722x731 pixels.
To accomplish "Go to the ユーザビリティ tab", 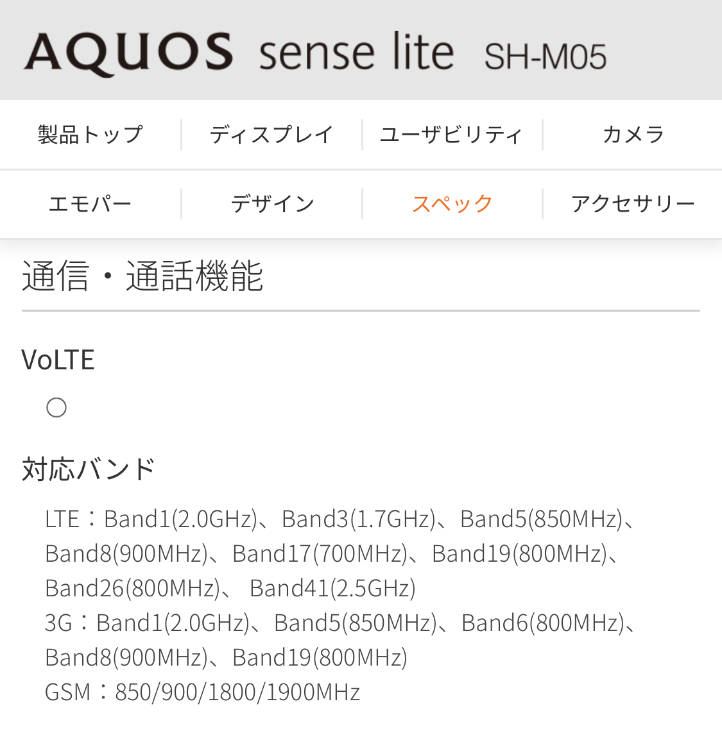I will pyautogui.click(x=452, y=135).
